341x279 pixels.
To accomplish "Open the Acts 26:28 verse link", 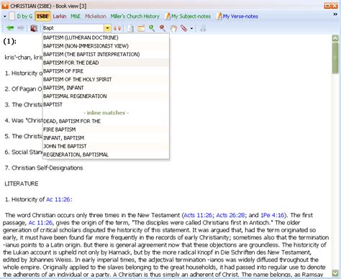I will 230,215.
